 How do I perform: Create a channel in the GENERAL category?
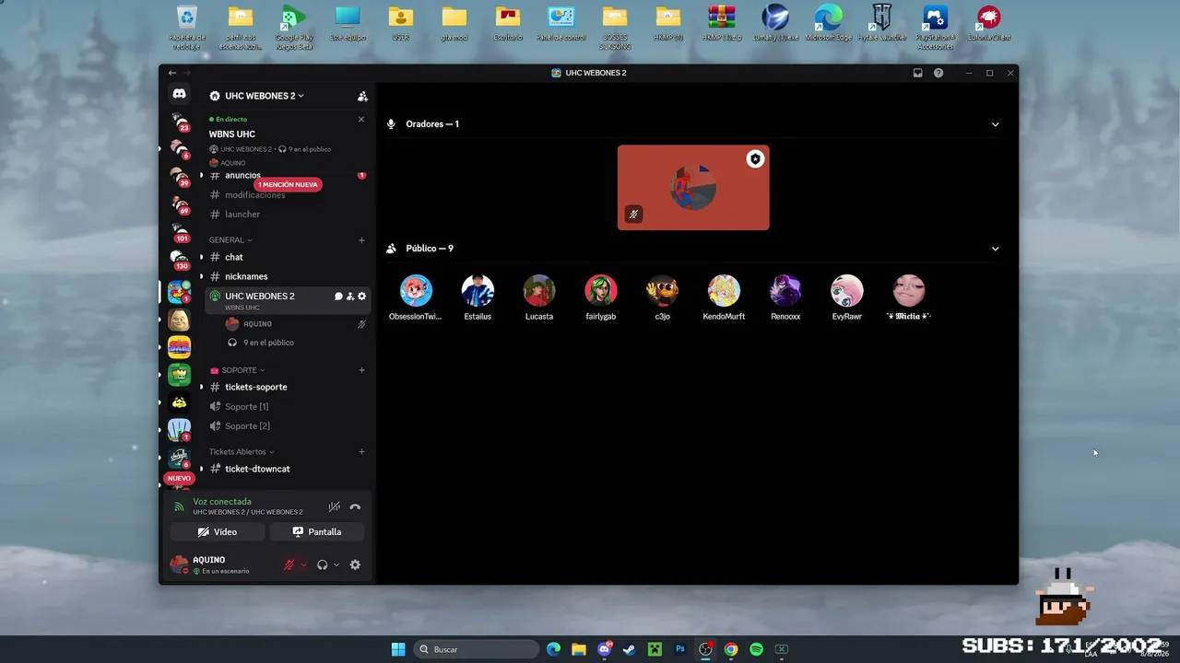click(x=361, y=240)
